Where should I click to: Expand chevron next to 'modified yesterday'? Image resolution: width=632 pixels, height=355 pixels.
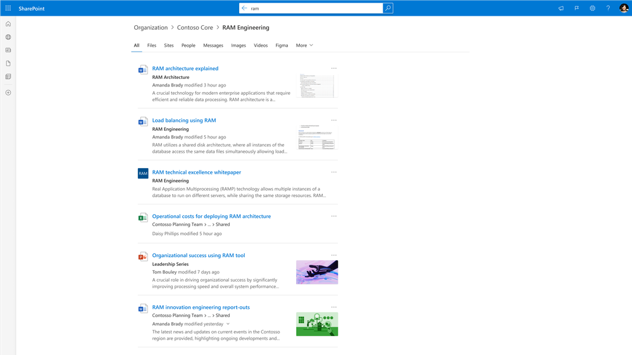228,324
